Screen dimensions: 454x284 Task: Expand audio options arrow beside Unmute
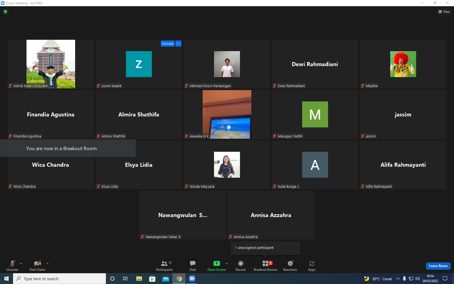click(x=21, y=263)
